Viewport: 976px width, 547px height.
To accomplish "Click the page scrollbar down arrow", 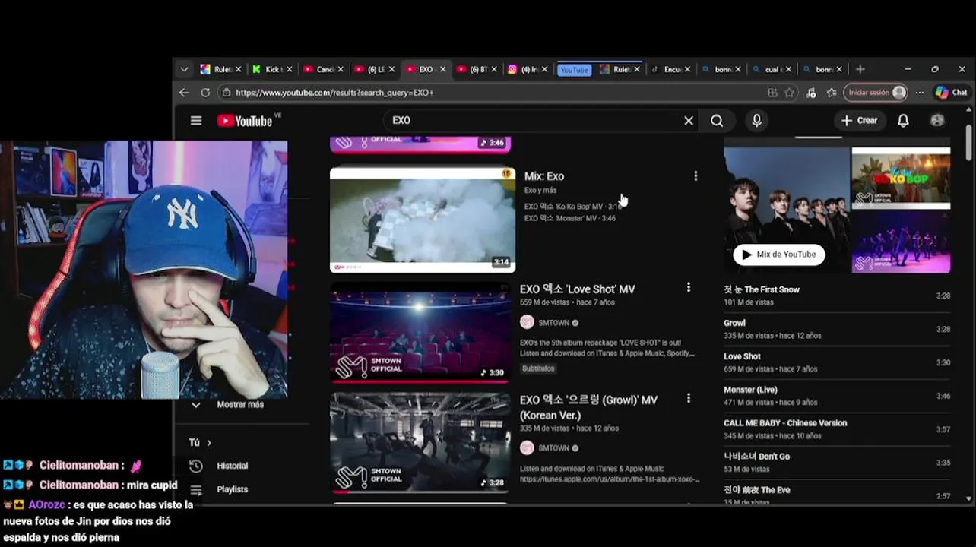I will click(x=968, y=498).
